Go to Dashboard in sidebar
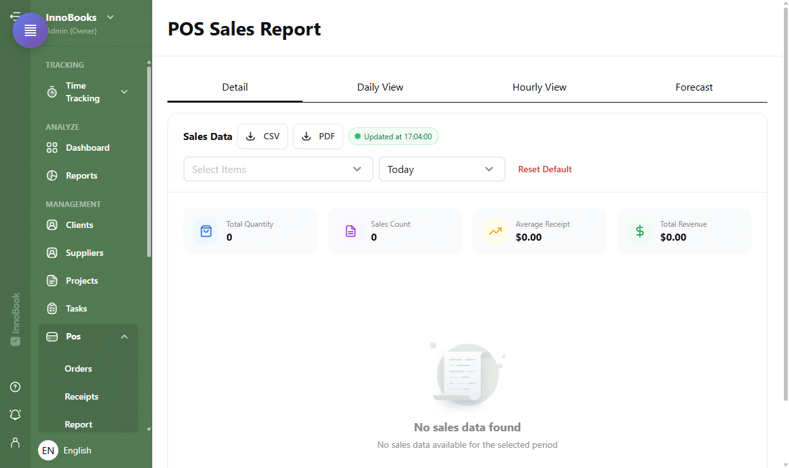 pyautogui.click(x=88, y=148)
